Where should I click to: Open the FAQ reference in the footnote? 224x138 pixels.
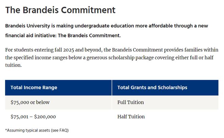pyautogui.click(x=63, y=130)
